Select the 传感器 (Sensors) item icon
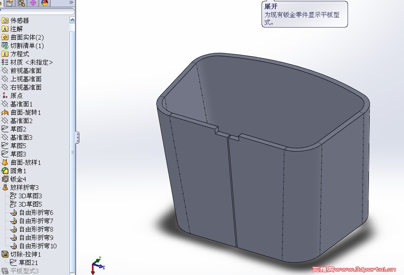Image resolution: width=404 pixels, height=275 pixels. (x=6, y=20)
